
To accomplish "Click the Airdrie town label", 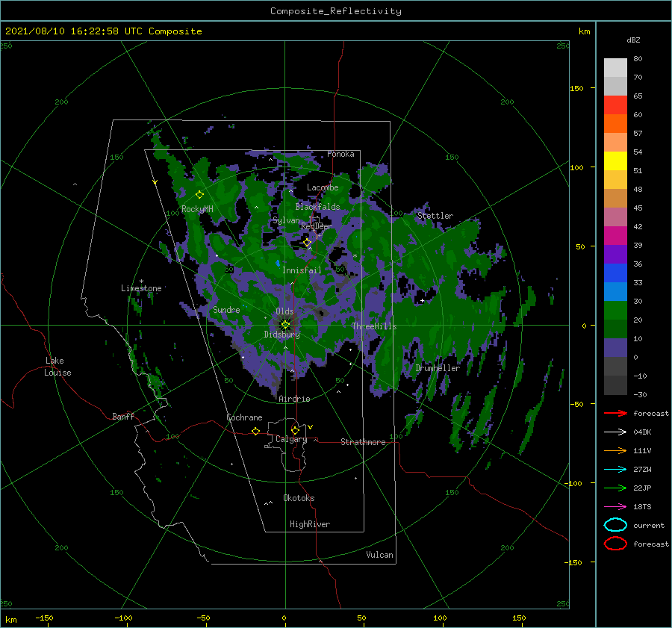I will [x=294, y=399].
